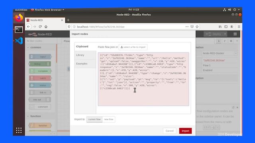Open sidebar info tab icon
This screenshot has height=143, width=255.
point(219,41)
